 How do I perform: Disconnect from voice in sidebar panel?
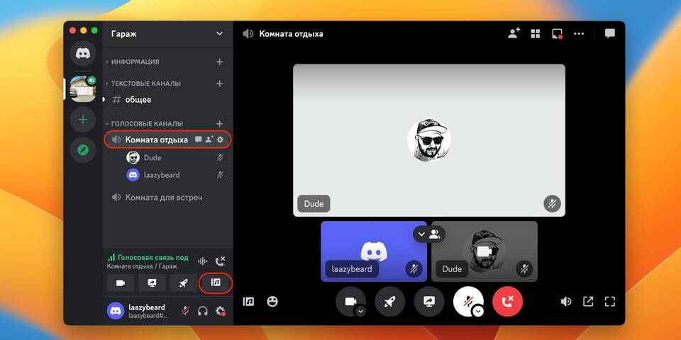(x=220, y=261)
